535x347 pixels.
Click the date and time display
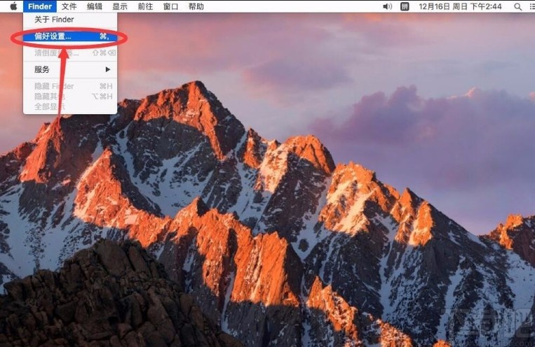460,6
